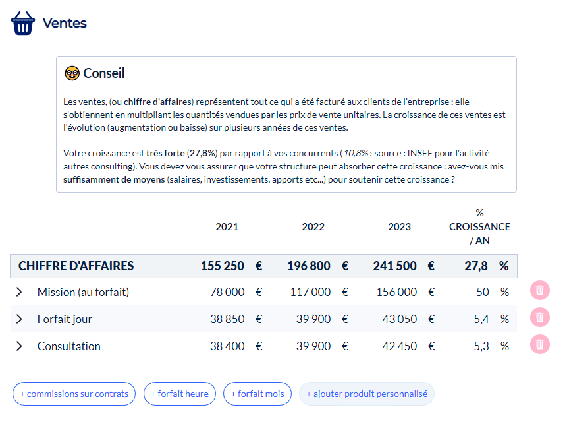Click Forfait jour 2021 value 38 850
The image size is (567, 430).
pyautogui.click(x=227, y=319)
